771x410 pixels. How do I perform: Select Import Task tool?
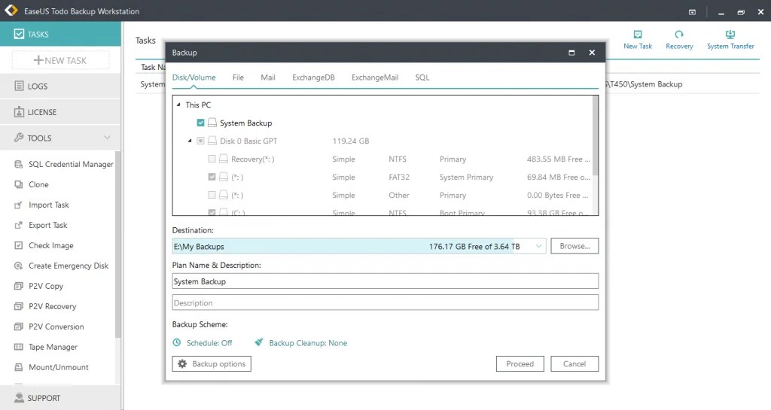(x=42, y=205)
